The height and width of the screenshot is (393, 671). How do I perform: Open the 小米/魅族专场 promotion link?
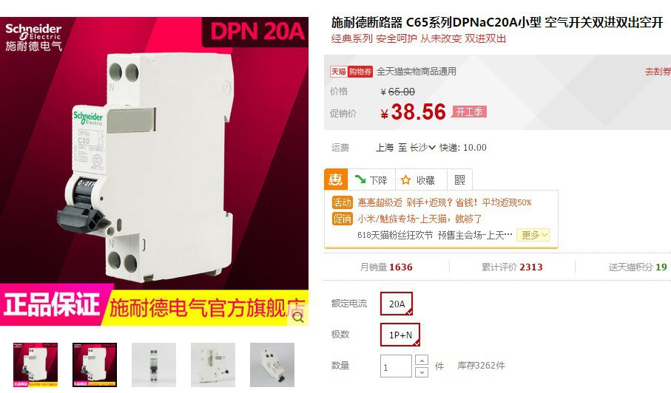(419, 219)
